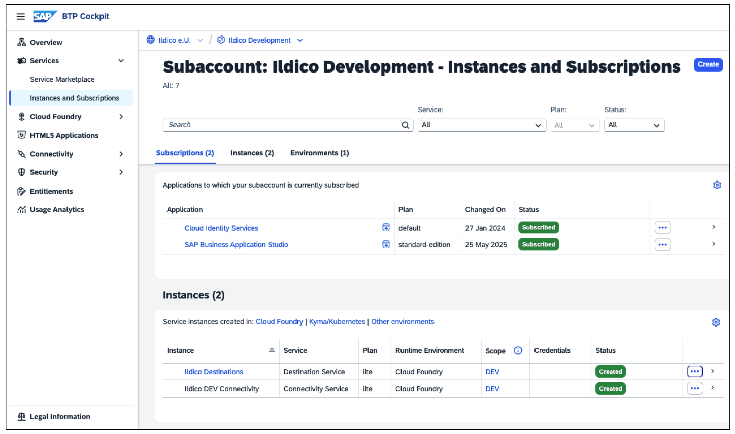Launch SAP Business Application Studio via its launch icon
The height and width of the screenshot is (434, 735).
click(x=386, y=244)
